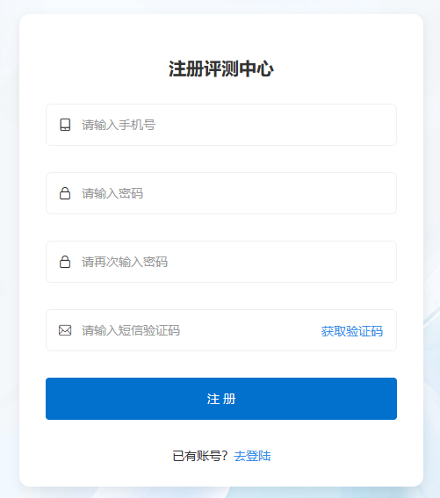Click the 注册评测中心 heading

pyautogui.click(x=221, y=69)
